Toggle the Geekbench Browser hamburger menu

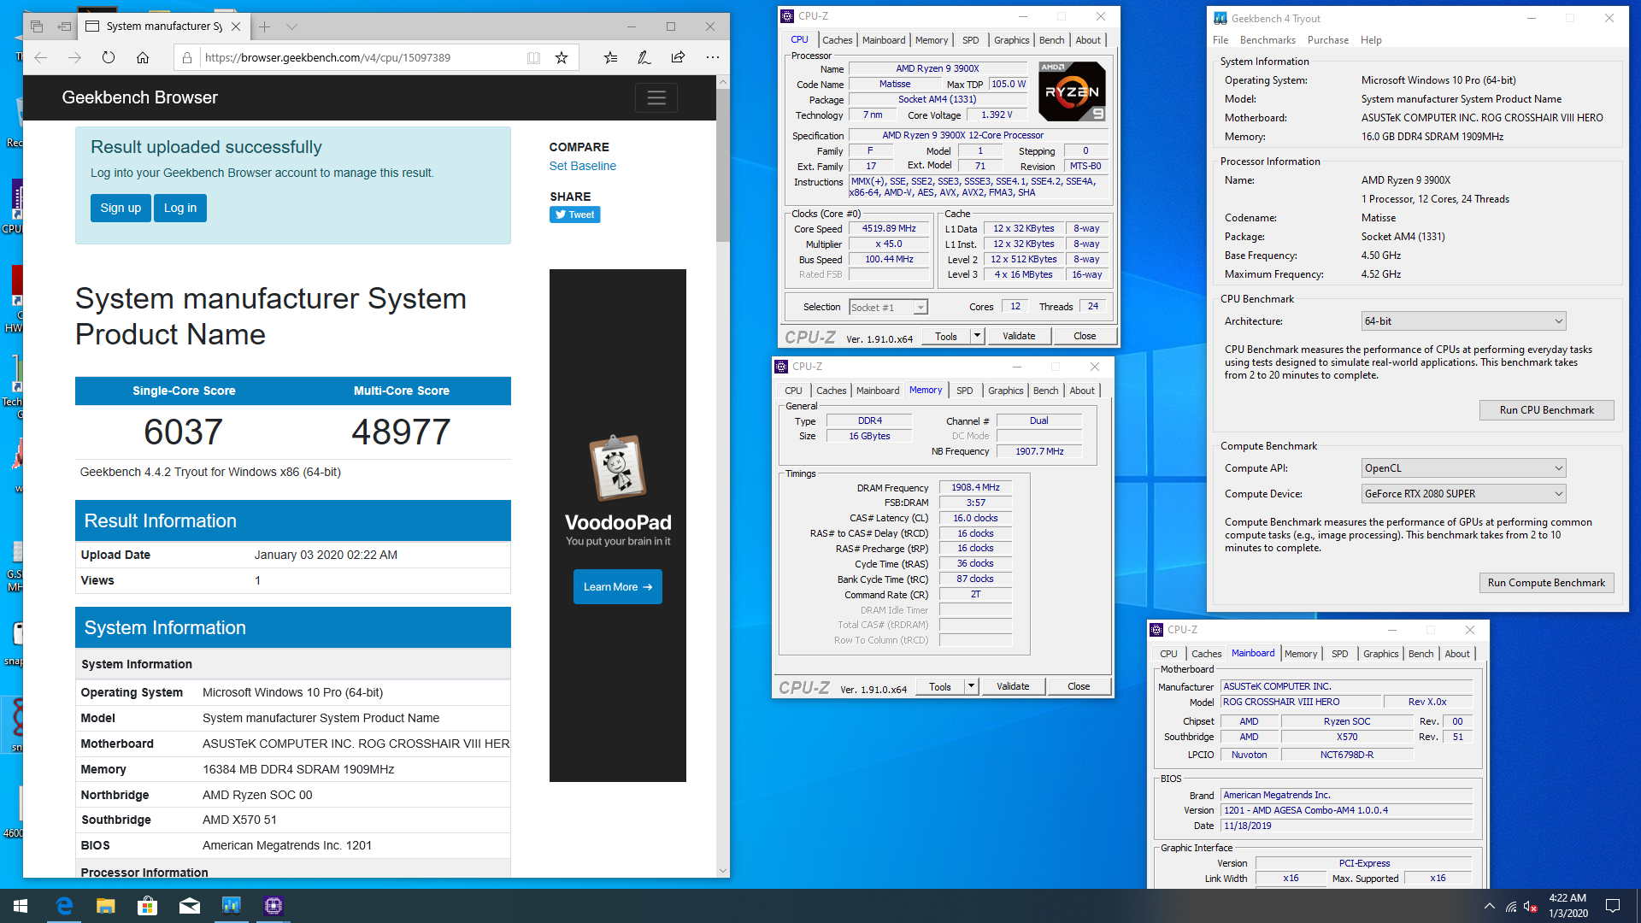click(656, 97)
